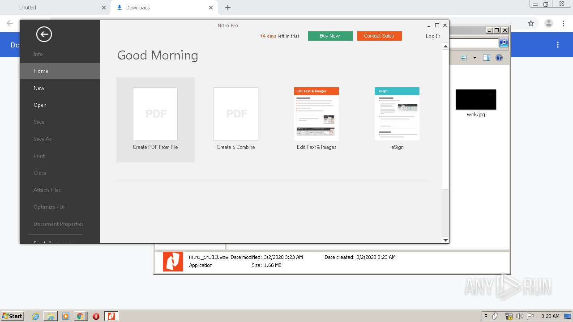Choose New in the backstage menu
The image size is (573, 322).
click(x=60, y=88)
